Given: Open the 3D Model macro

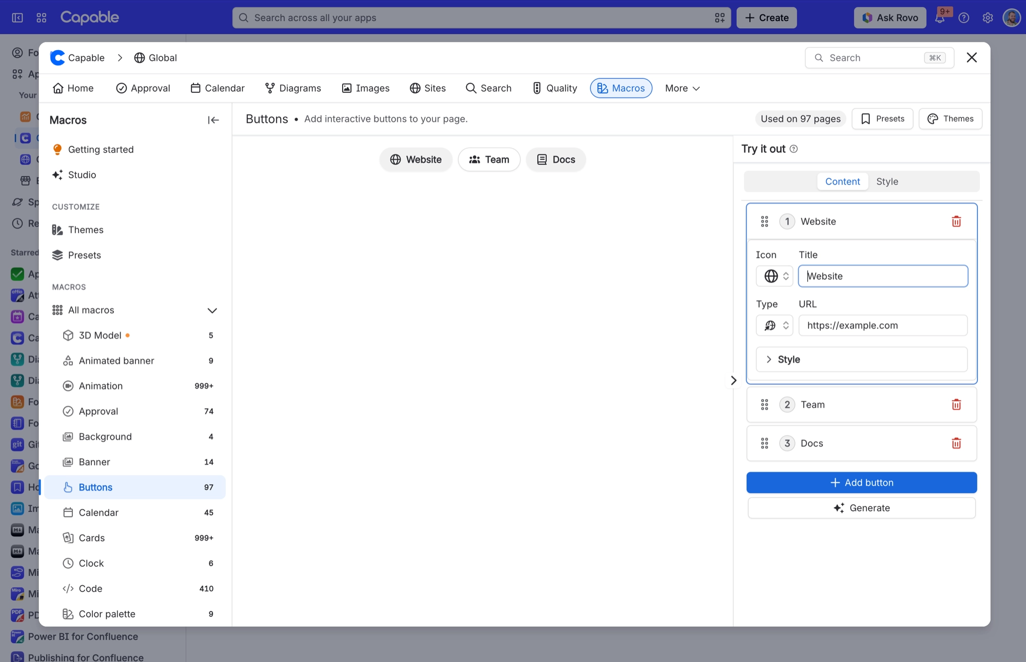Looking at the screenshot, I should (x=135, y=335).
